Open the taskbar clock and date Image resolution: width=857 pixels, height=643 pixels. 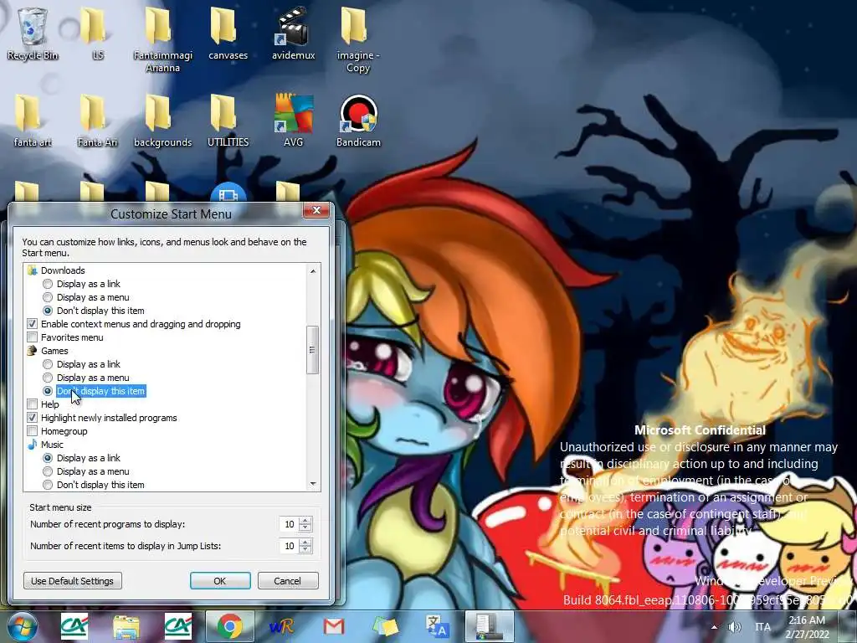(807, 627)
